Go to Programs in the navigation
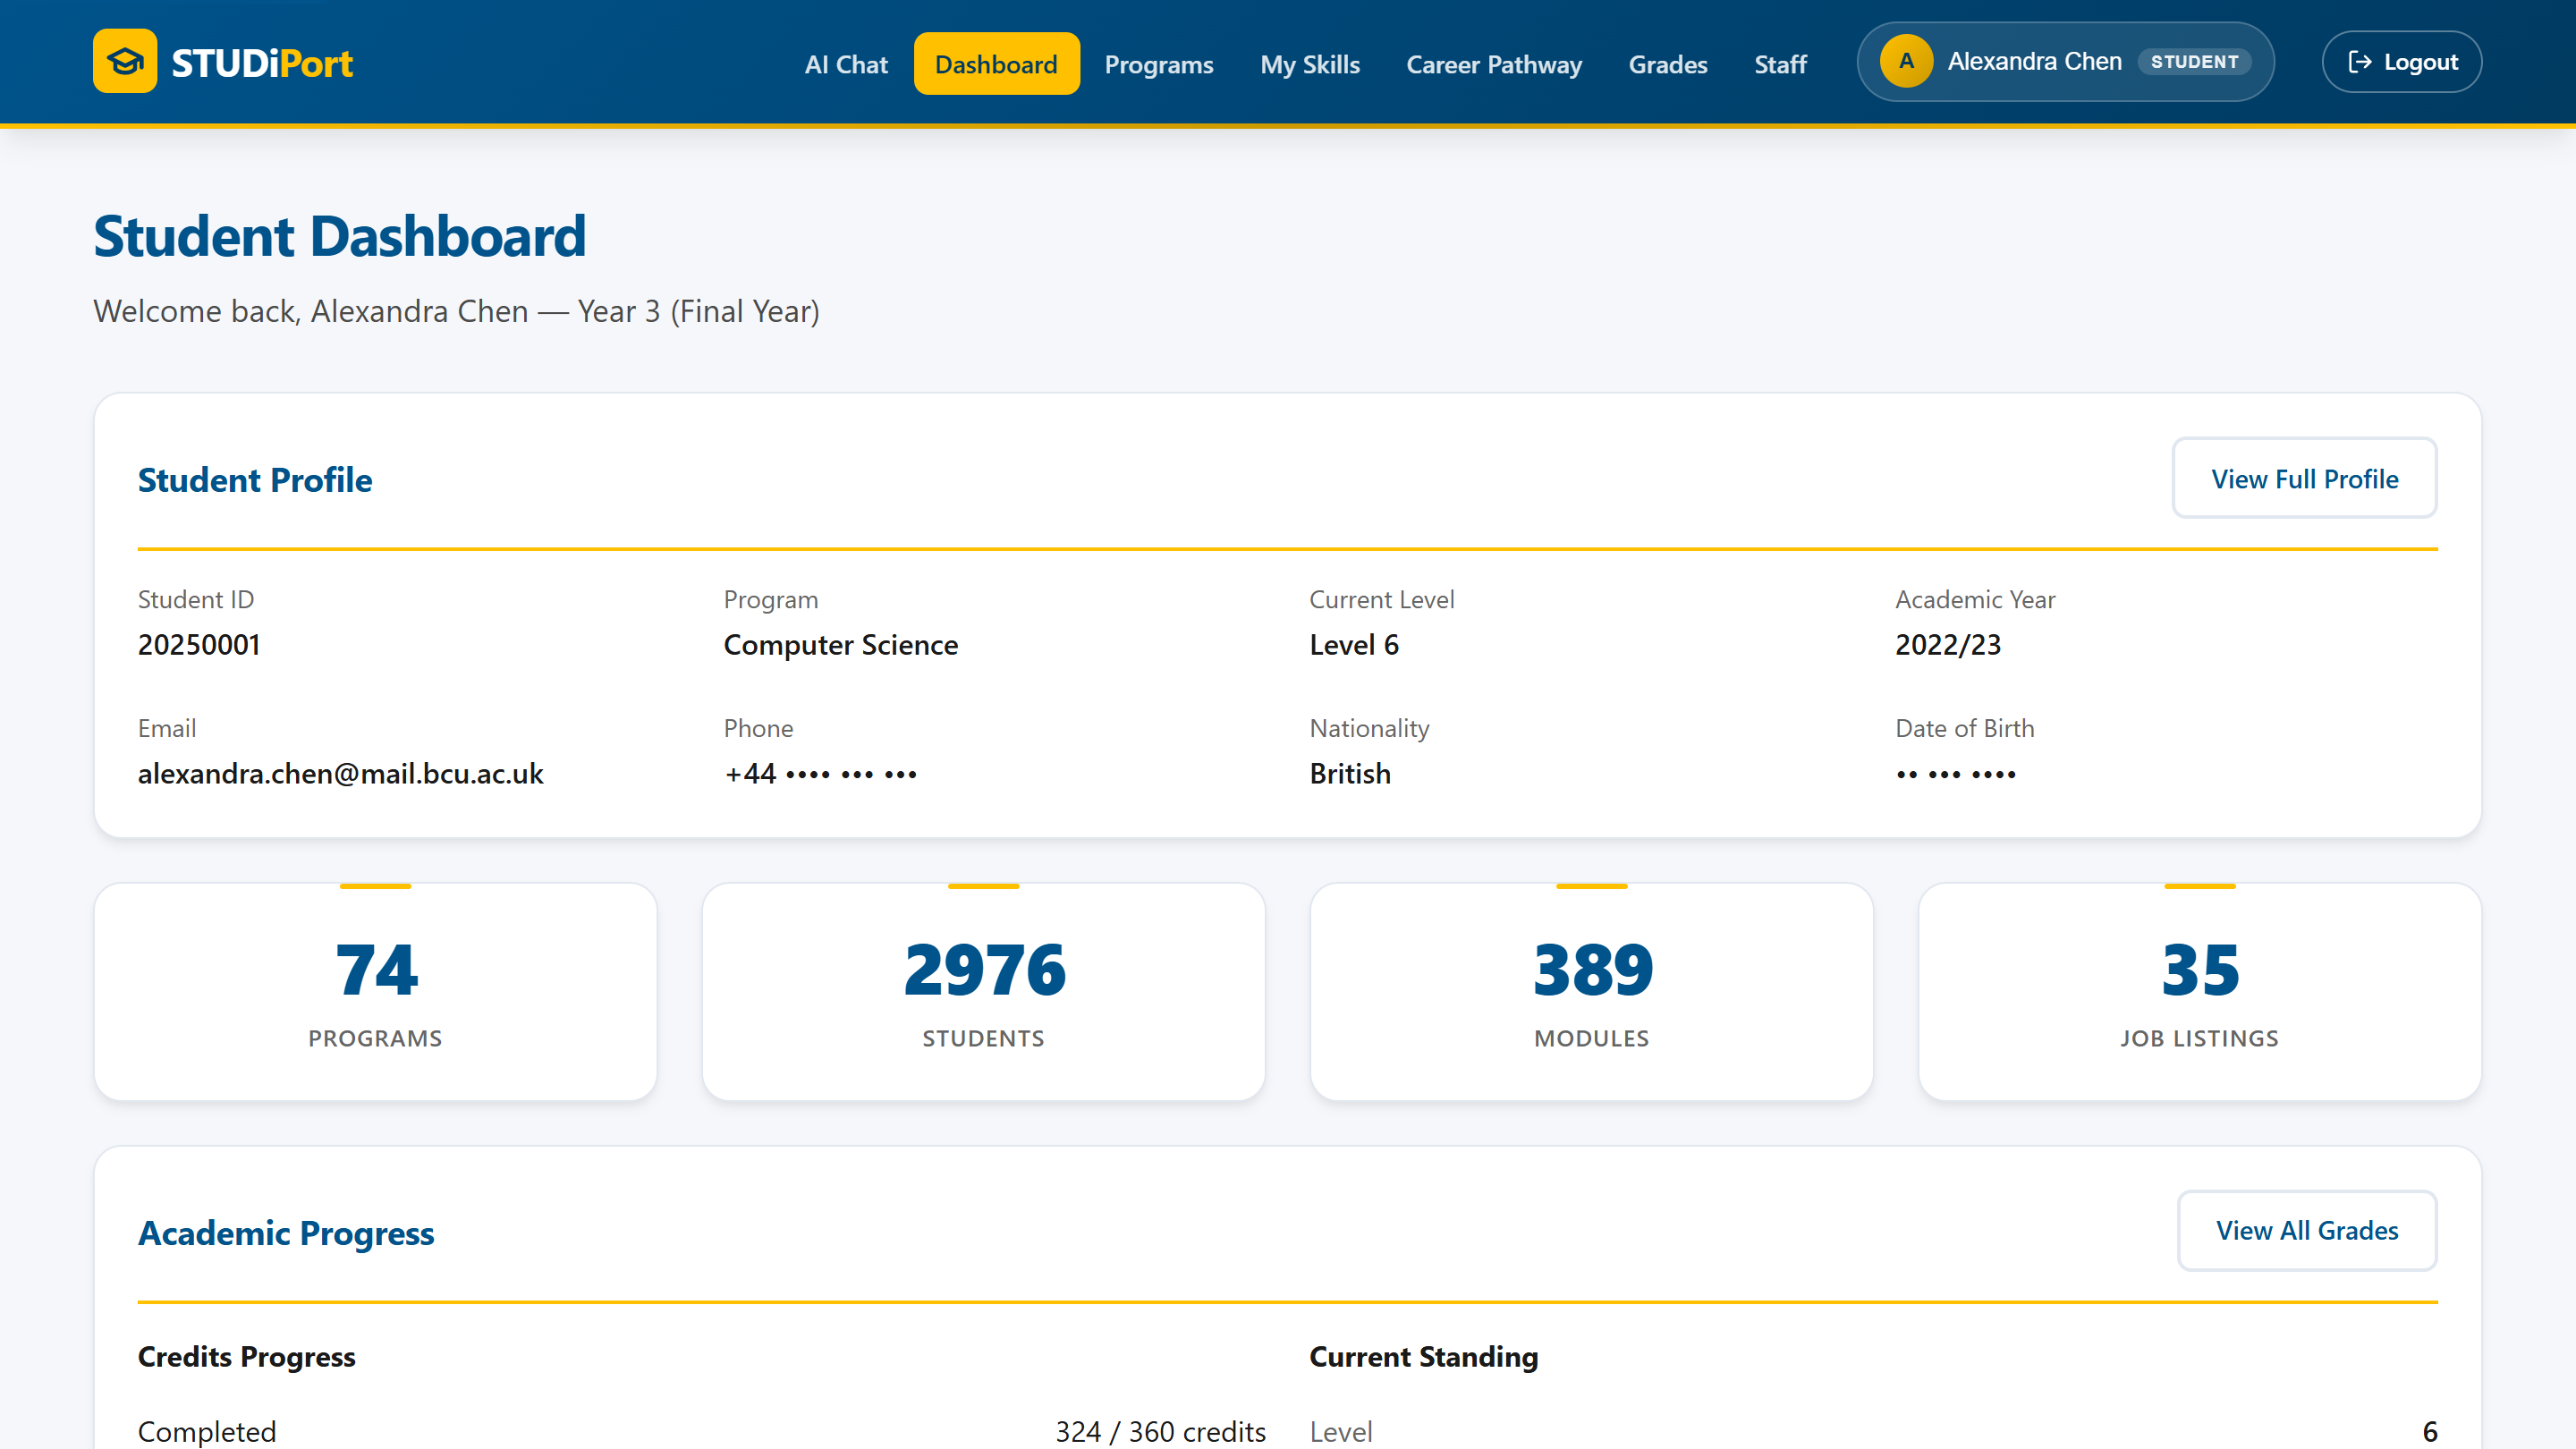This screenshot has width=2576, height=1449. pyautogui.click(x=1159, y=64)
